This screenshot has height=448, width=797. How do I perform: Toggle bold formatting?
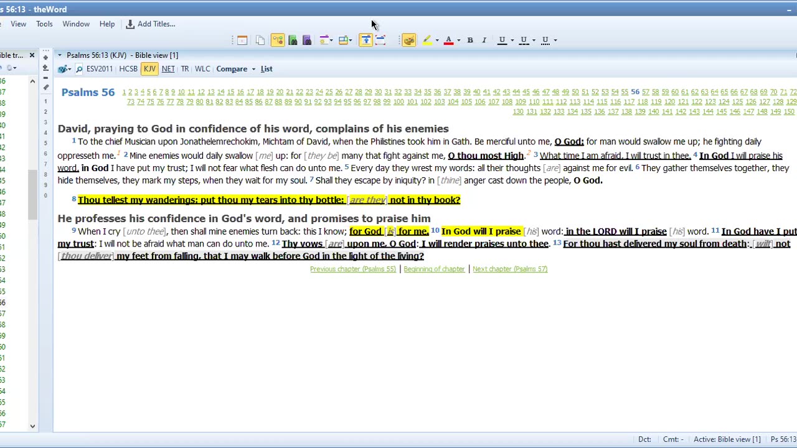point(470,40)
